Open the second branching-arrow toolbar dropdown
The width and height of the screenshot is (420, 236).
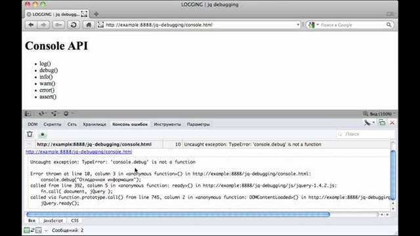tap(56, 113)
